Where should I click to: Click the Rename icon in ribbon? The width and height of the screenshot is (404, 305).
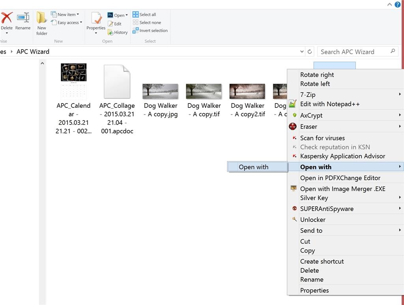(23, 17)
